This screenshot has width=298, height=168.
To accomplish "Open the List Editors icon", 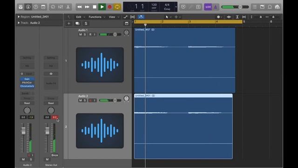I will (x=255, y=7).
